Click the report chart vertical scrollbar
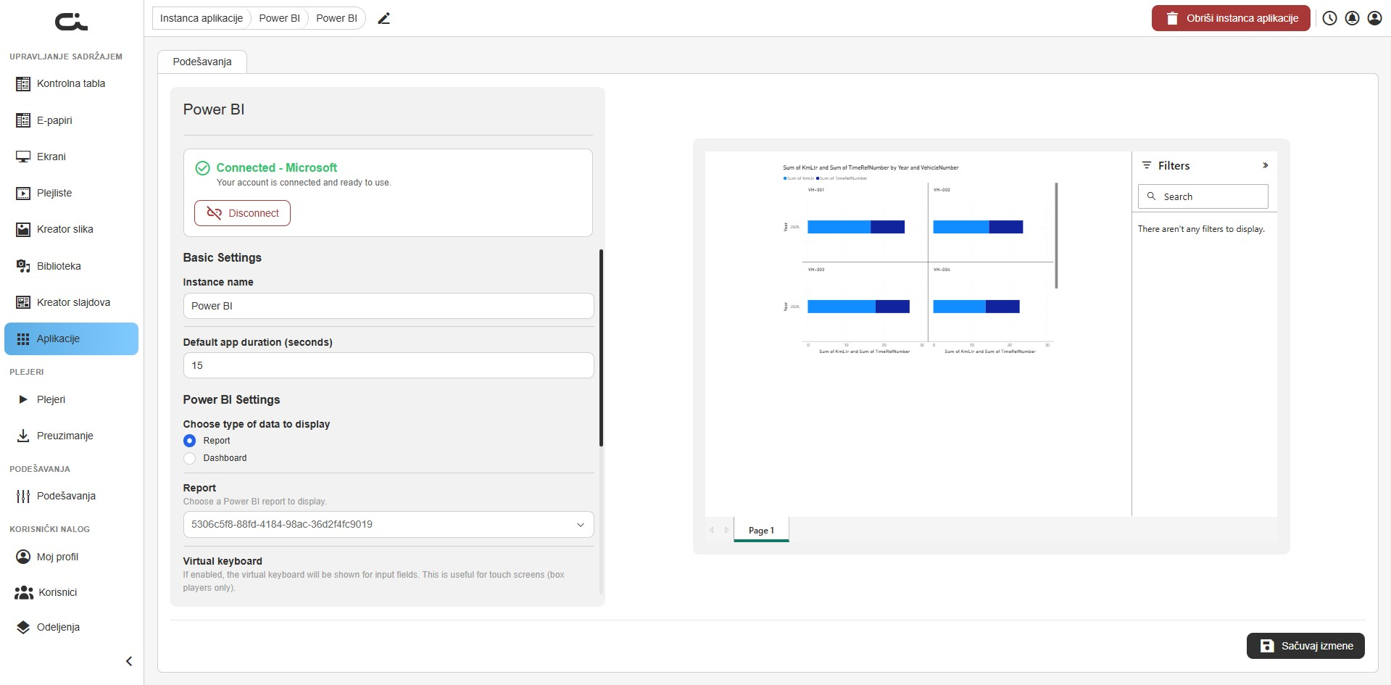This screenshot has height=685, width=1391. [1057, 236]
